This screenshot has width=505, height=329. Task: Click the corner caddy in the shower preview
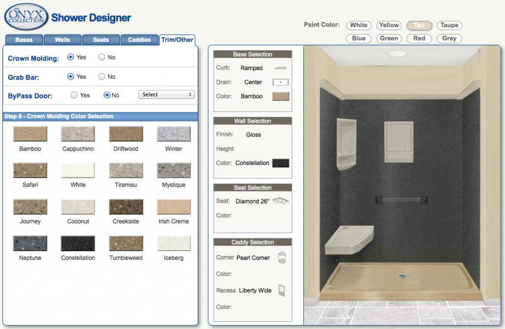[x=346, y=144]
